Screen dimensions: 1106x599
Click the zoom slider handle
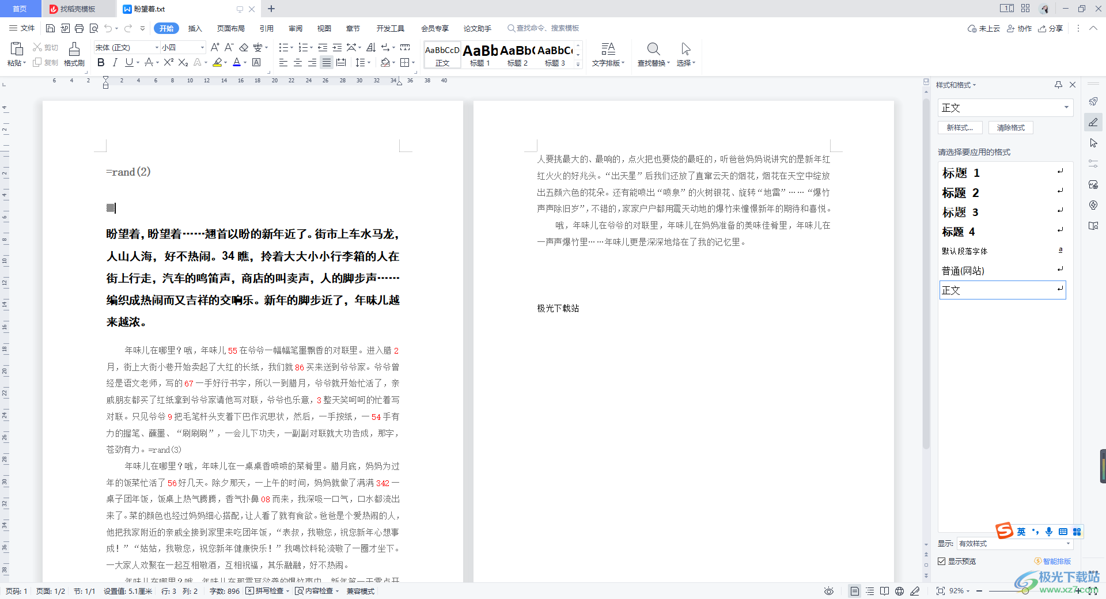[1025, 591]
